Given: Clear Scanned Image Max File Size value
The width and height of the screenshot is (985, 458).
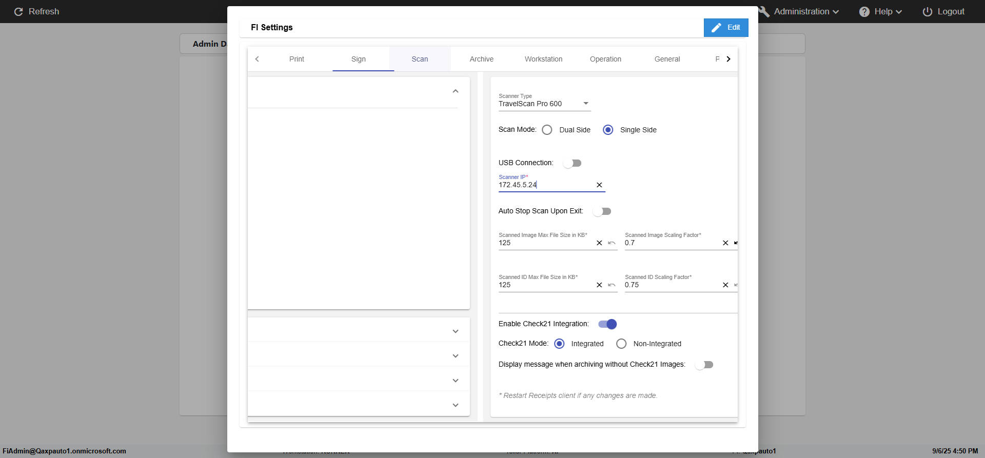Looking at the screenshot, I should [599, 243].
